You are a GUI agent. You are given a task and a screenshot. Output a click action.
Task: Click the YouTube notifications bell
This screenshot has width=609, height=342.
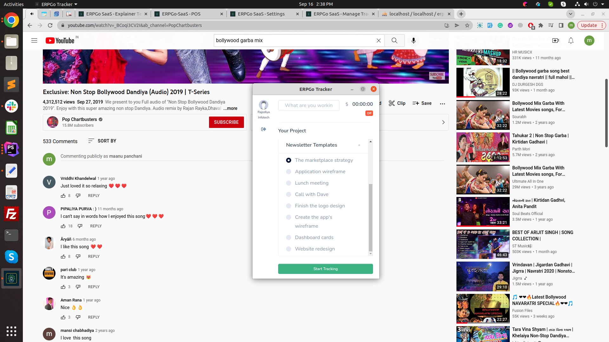point(571,41)
